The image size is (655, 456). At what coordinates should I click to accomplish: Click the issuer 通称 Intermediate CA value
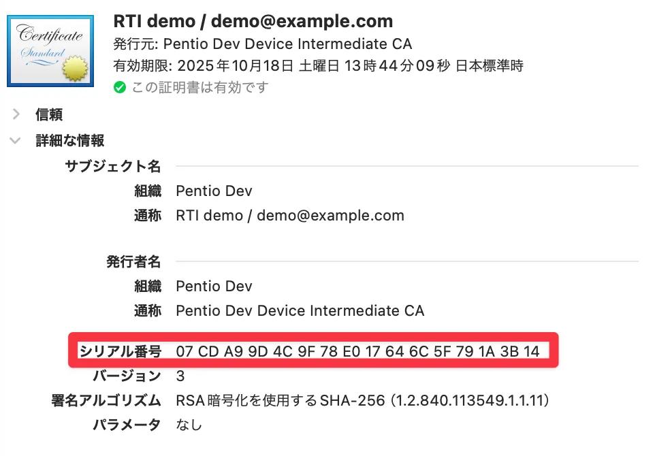point(300,311)
